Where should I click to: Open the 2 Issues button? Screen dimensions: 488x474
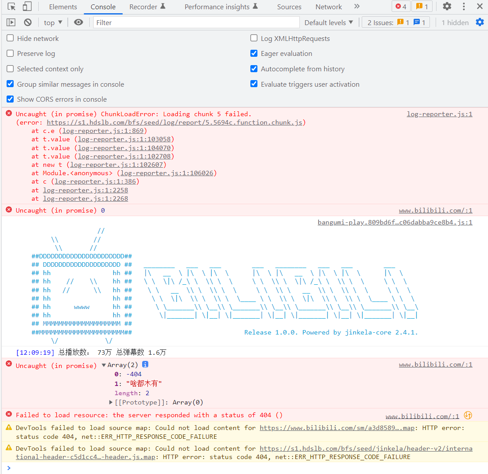[396, 22]
